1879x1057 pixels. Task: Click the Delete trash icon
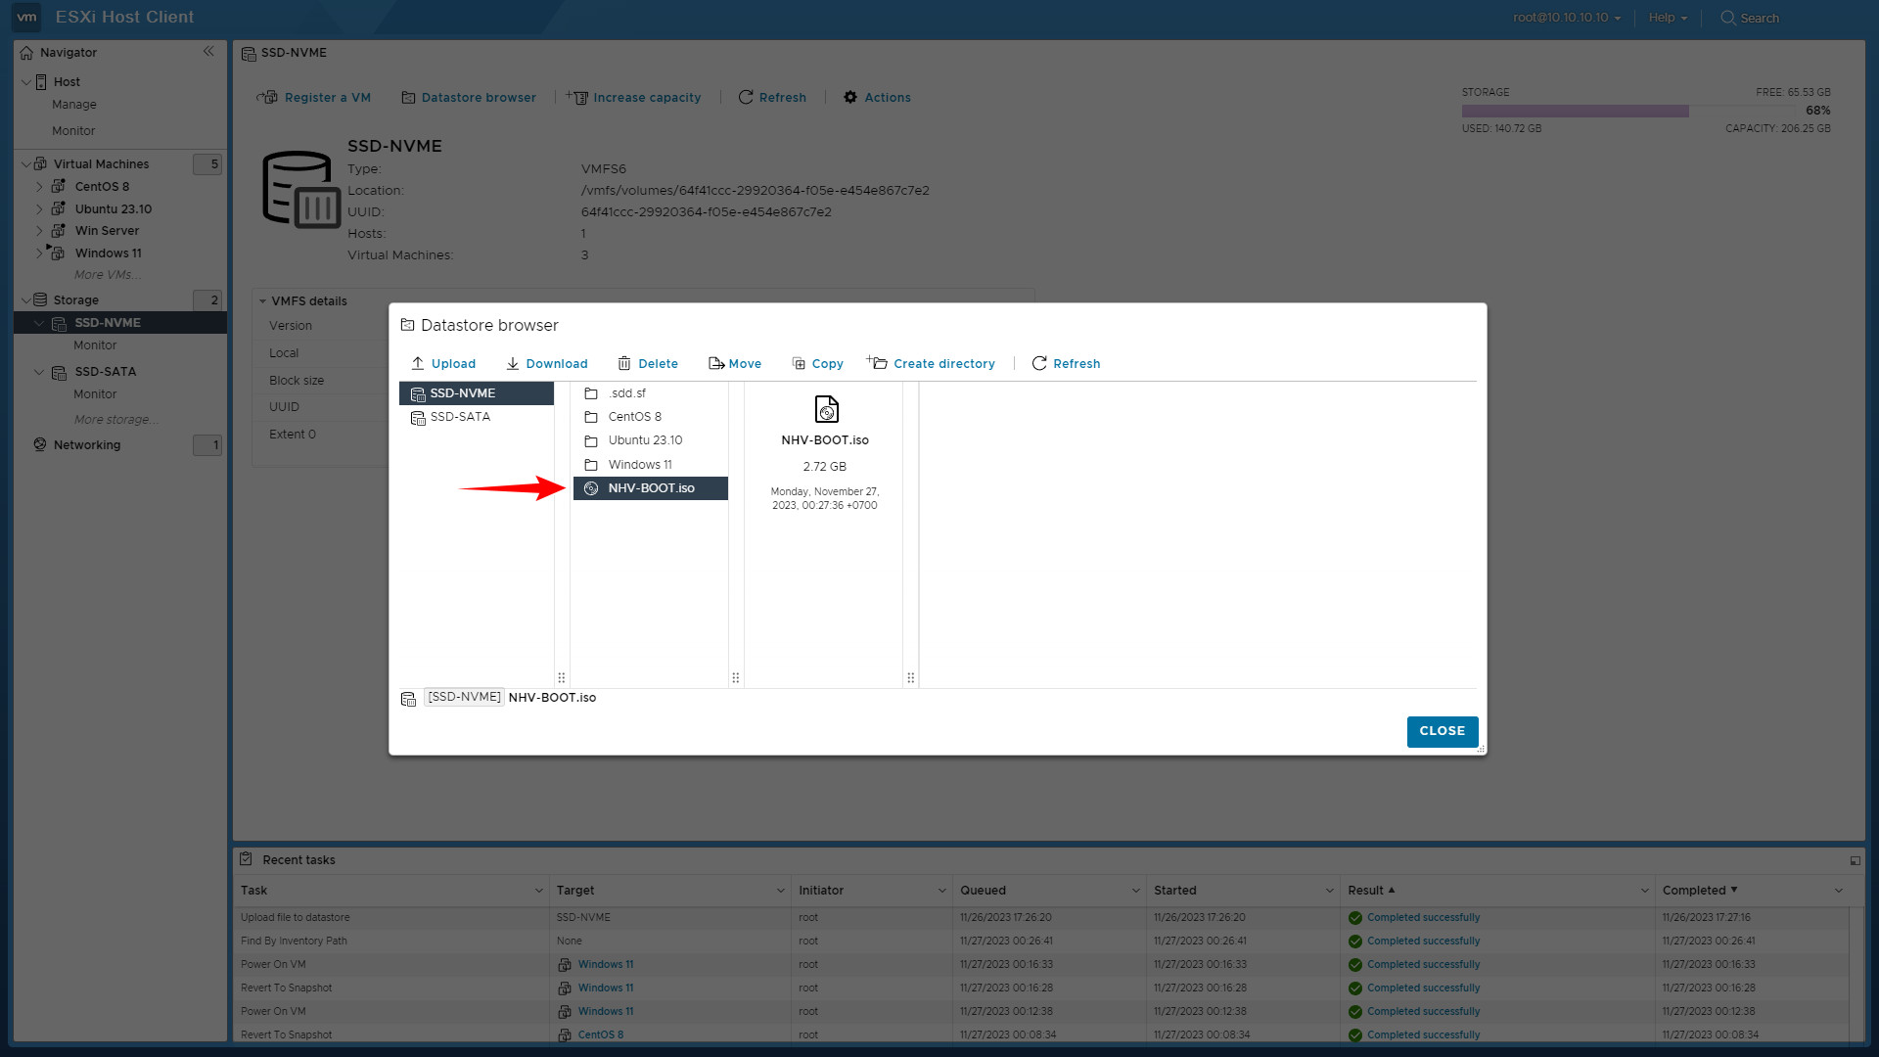(x=624, y=363)
